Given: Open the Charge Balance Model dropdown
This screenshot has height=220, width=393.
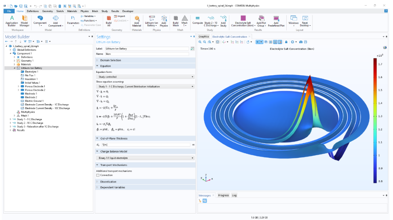Looking at the screenshot, I should [x=145, y=158].
